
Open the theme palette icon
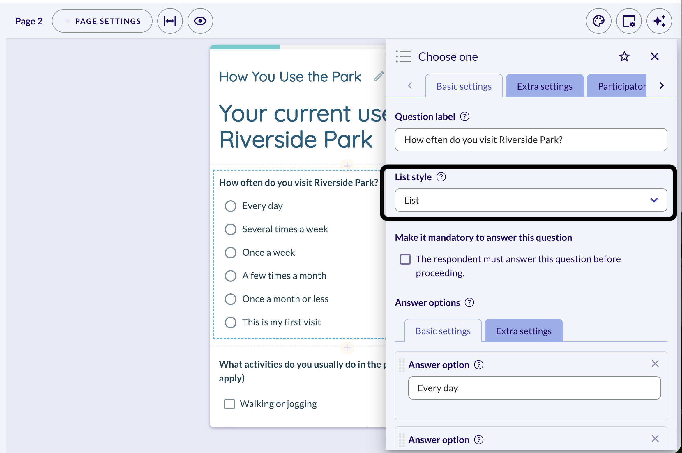tap(598, 21)
